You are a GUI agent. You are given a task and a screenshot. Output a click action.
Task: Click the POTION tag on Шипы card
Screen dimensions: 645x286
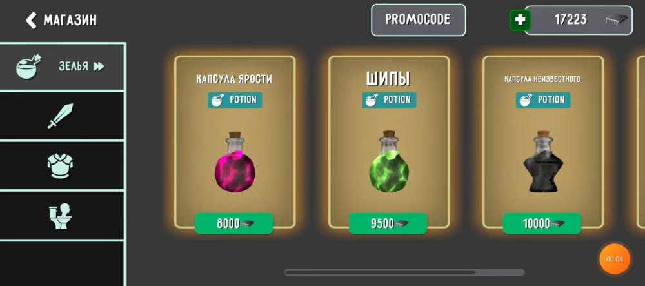point(389,100)
